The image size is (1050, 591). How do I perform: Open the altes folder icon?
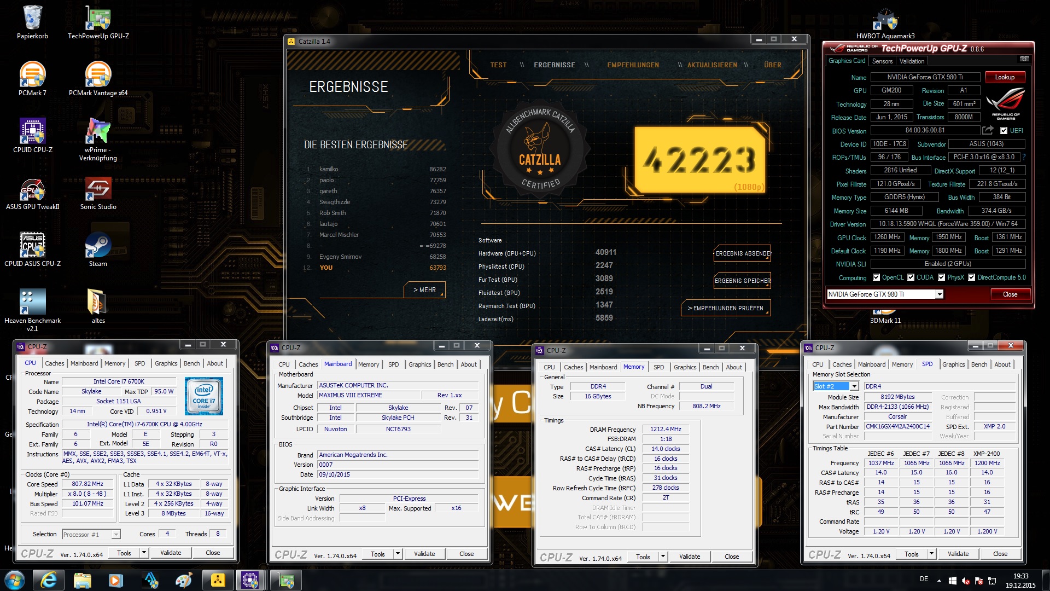[x=98, y=305]
